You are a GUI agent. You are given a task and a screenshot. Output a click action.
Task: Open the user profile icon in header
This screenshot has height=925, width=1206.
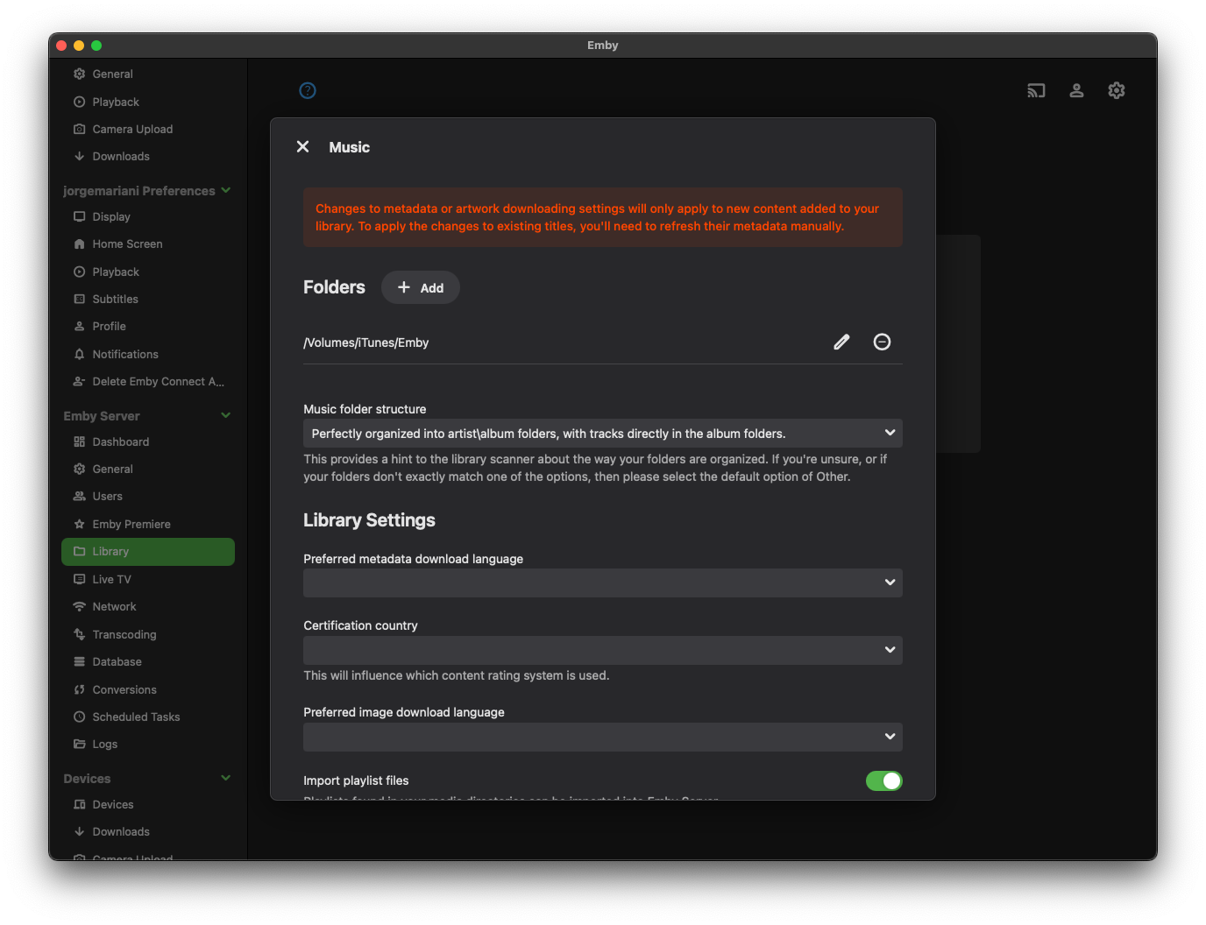pos(1076,90)
